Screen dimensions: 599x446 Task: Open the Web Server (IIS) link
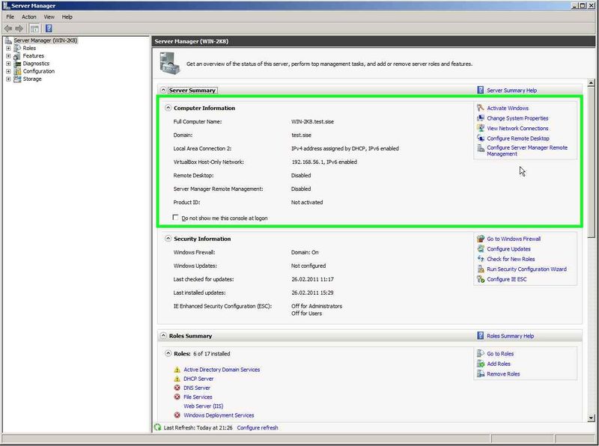(203, 406)
